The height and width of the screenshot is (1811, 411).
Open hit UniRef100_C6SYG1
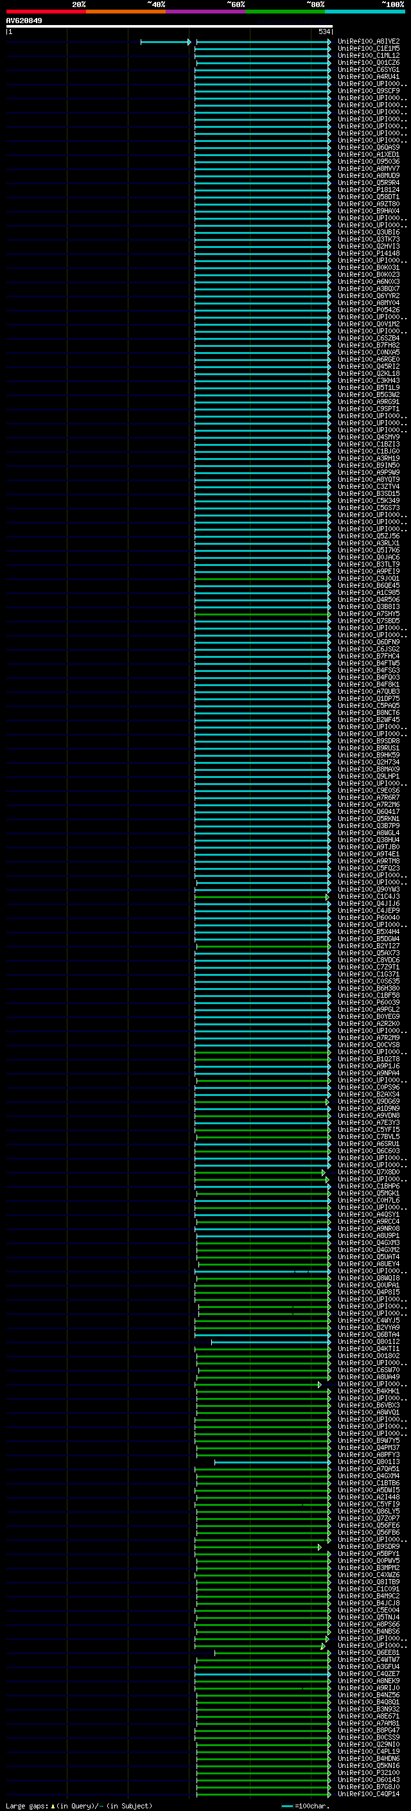point(368,70)
